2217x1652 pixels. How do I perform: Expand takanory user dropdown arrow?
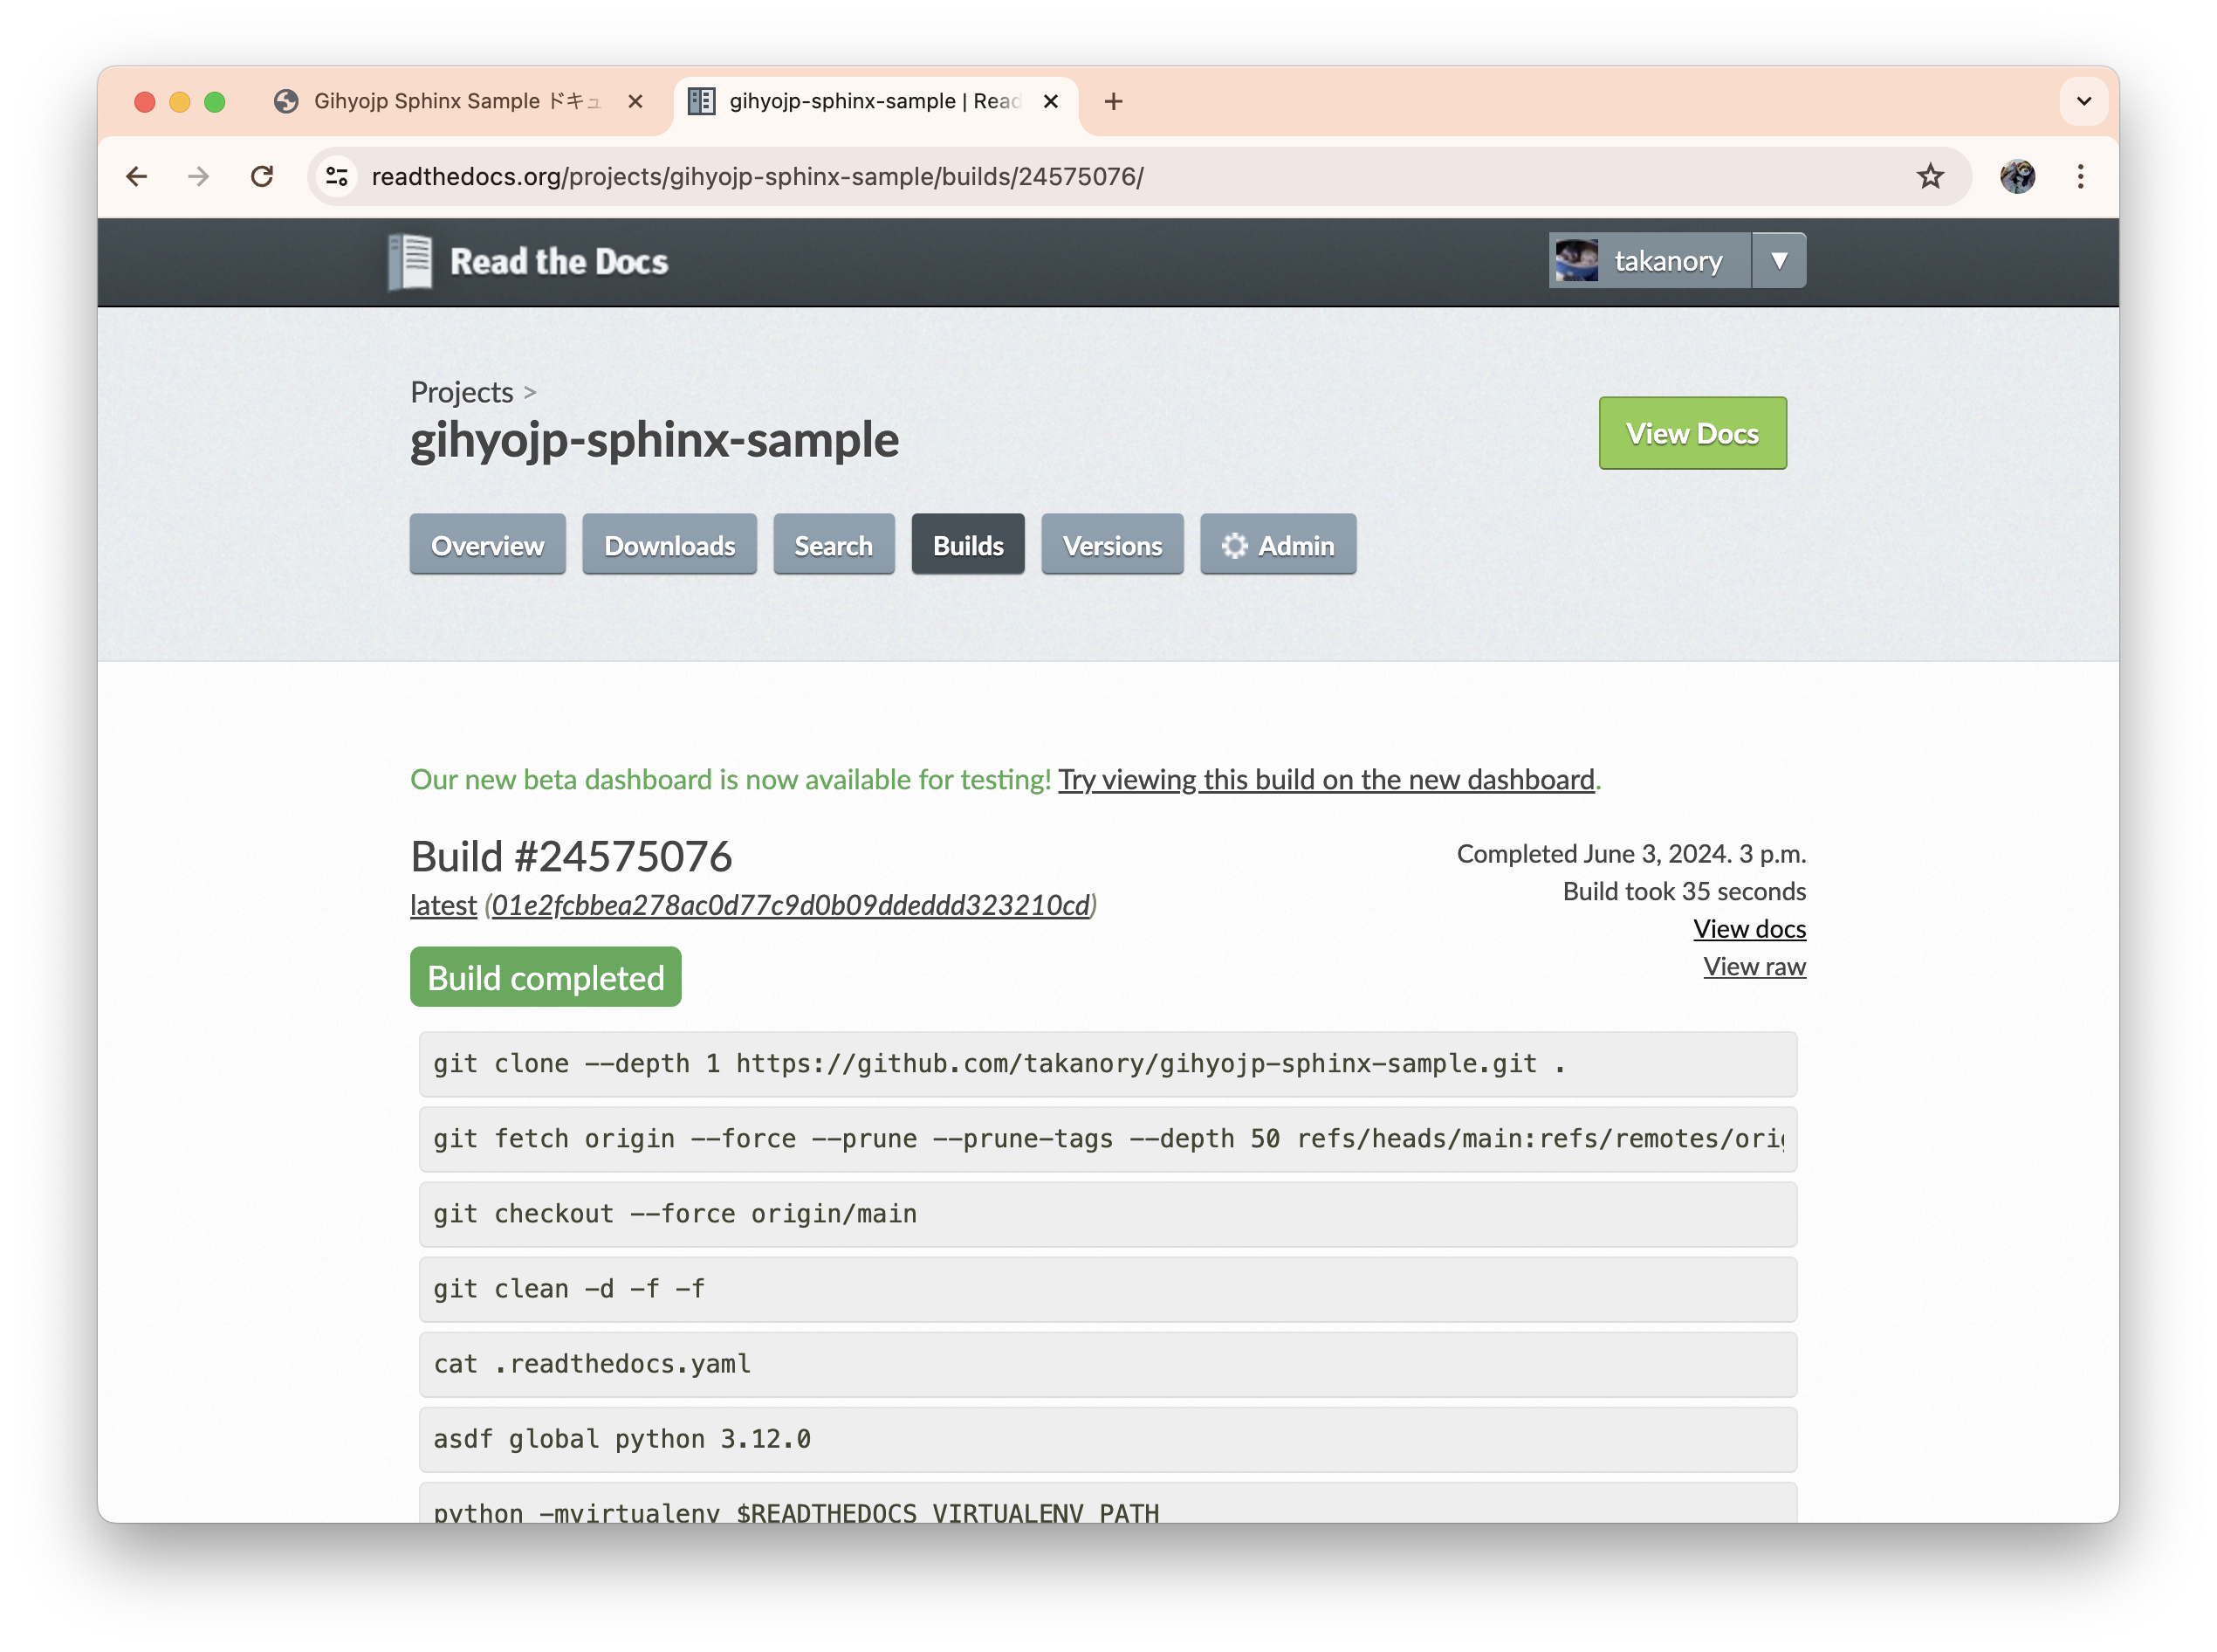[1778, 261]
